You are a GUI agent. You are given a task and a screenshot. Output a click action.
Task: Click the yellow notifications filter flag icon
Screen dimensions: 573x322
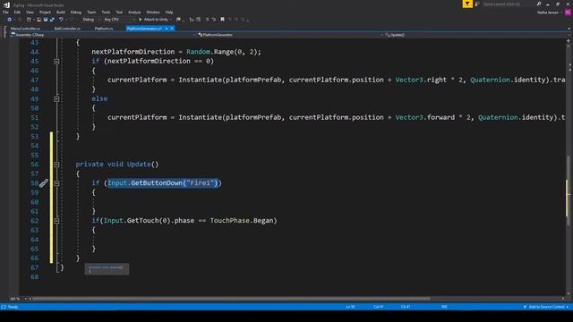point(467,4)
